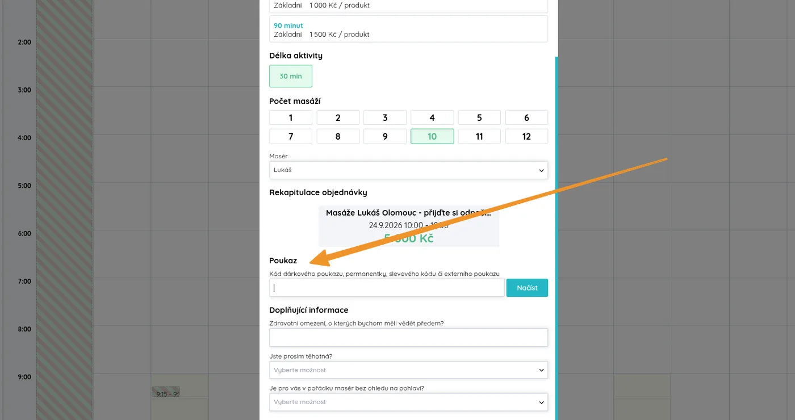Viewport: 795px width, 420px height.
Task: Click the health restrictions text field
Action: (408, 337)
